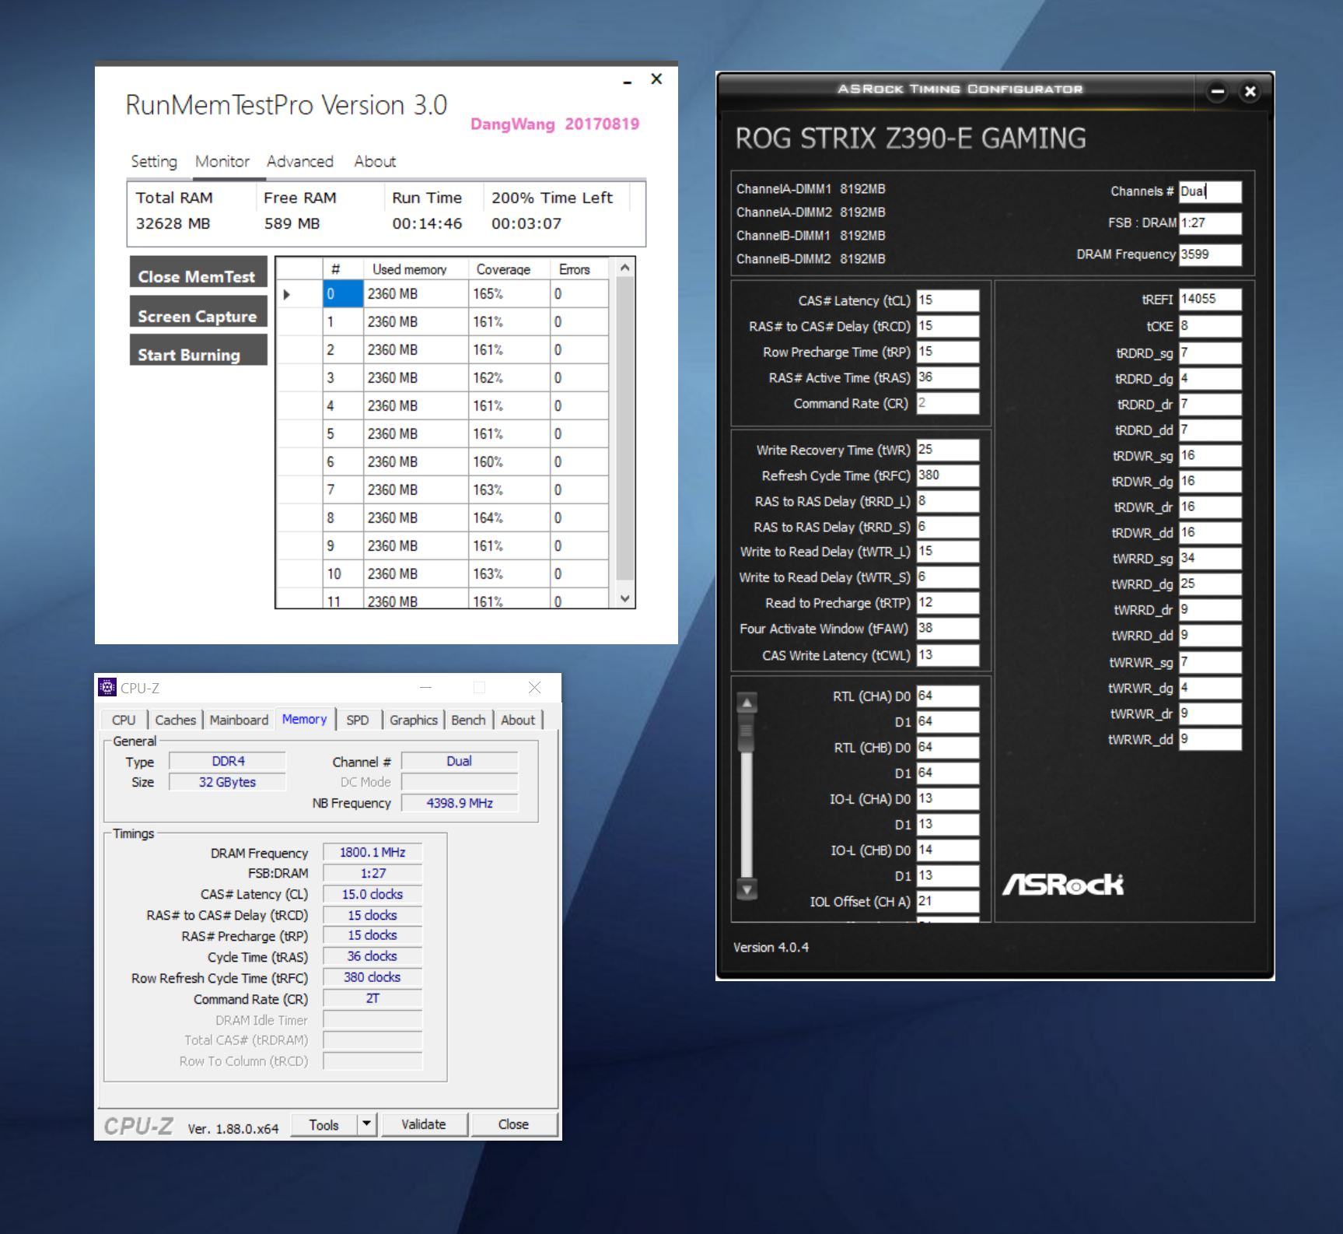Switch to the SPD tab in CPU-Z
This screenshot has width=1343, height=1234.
358,720
